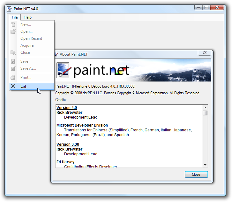Click the credits scrollbar down arrow
Viewport: 232px width, 202px height.
click(x=205, y=165)
